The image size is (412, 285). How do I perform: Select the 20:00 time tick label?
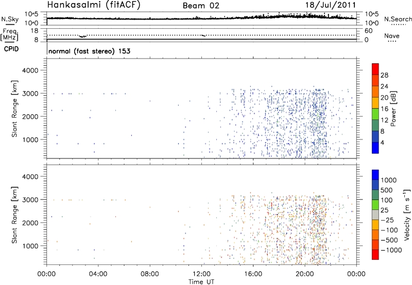[304, 274]
